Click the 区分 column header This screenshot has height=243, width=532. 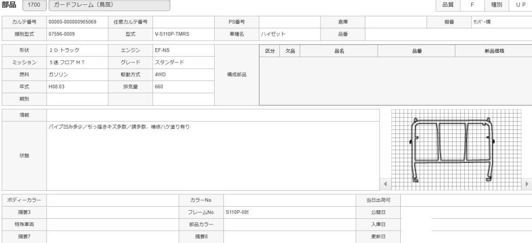270,51
